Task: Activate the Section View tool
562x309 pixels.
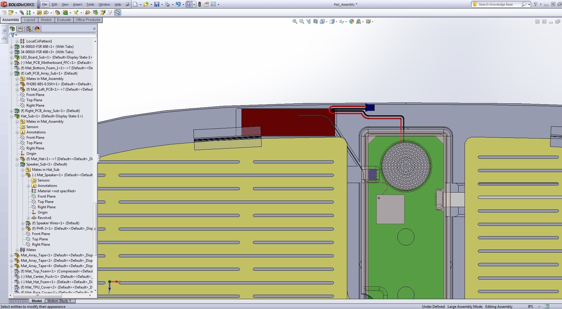Action: 315,21
